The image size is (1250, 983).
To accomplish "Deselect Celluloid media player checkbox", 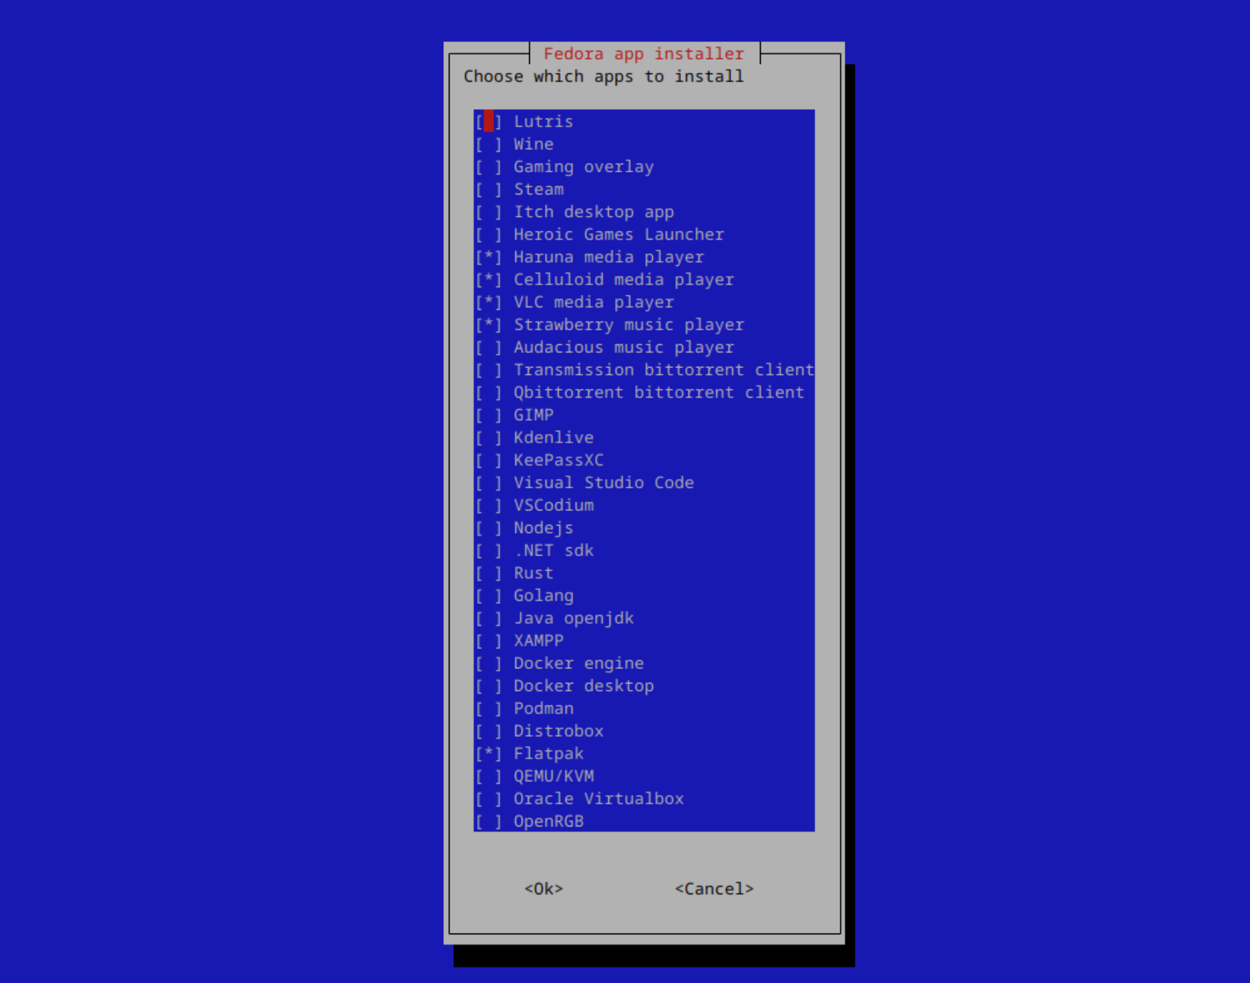I will 489,280.
